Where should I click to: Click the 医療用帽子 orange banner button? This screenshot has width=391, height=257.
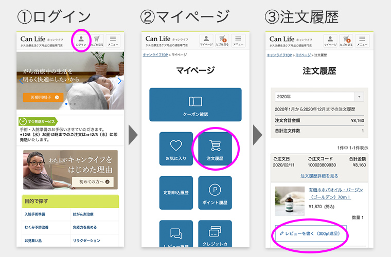point(43,97)
